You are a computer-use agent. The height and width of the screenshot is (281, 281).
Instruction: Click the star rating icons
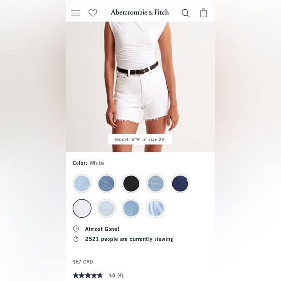[88, 275]
